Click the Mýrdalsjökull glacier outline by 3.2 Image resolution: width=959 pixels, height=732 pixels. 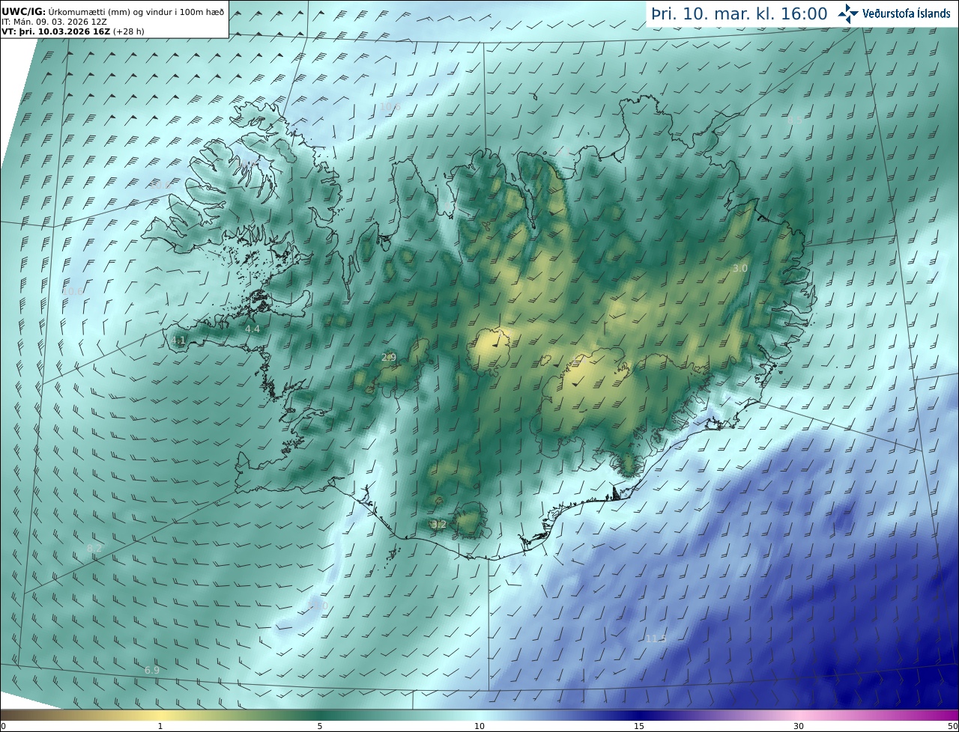[470, 521]
